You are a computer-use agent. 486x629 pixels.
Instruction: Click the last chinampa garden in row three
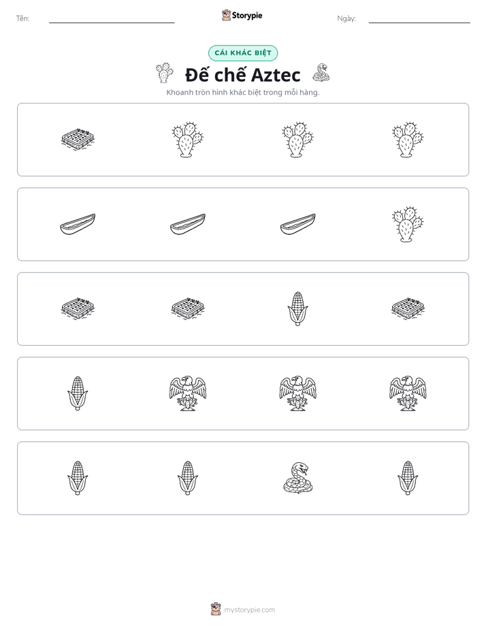(x=408, y=308)
